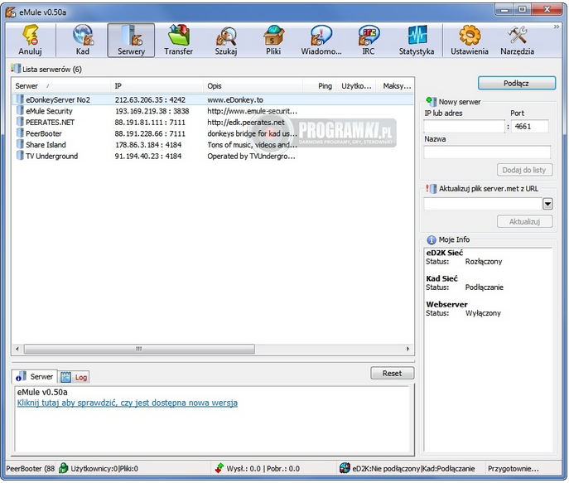Image resolution: width=569 pixels, height=483 pixels.
Task: Click the PeerBooter server icon
Action: point(20,133)
